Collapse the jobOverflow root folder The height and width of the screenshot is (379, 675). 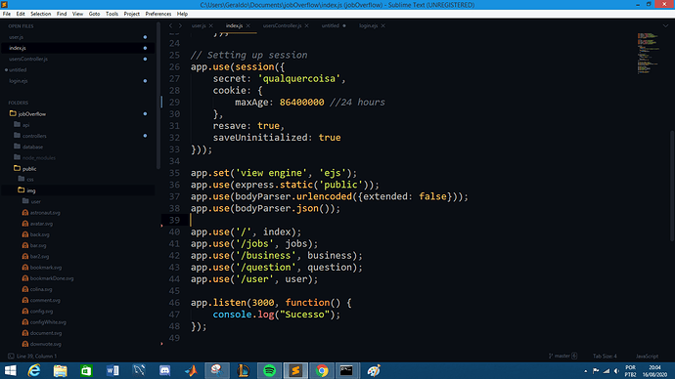[x=13, y=114]
